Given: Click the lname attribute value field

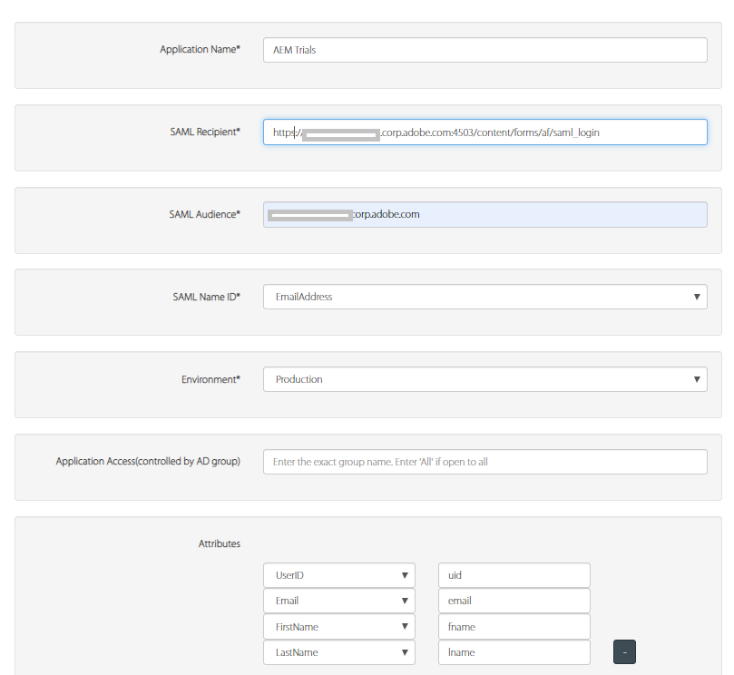Looking at the screenshot, I should [514, 652].
